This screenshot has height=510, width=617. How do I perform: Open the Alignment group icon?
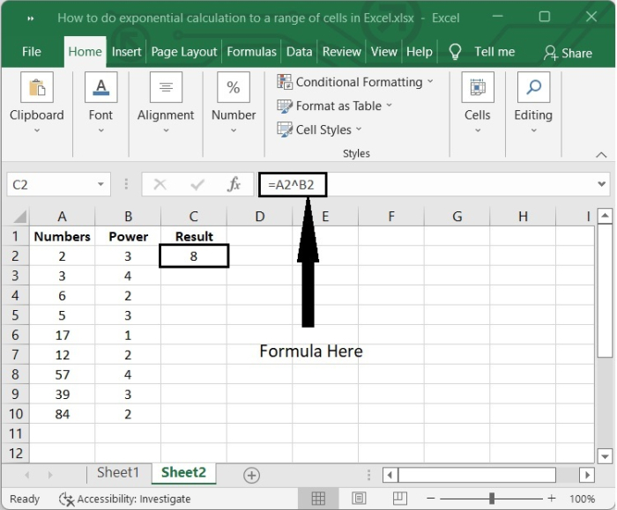166,88
